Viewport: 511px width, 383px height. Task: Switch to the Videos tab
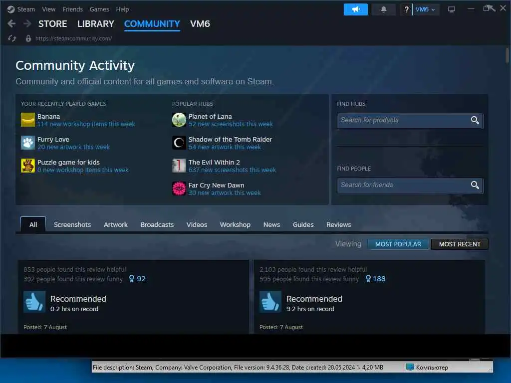pyautogui.click(x=197, y=224)
